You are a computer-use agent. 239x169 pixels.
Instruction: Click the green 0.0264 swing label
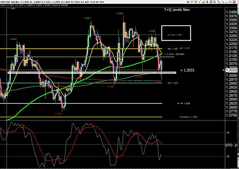click(x=152, y=31)
